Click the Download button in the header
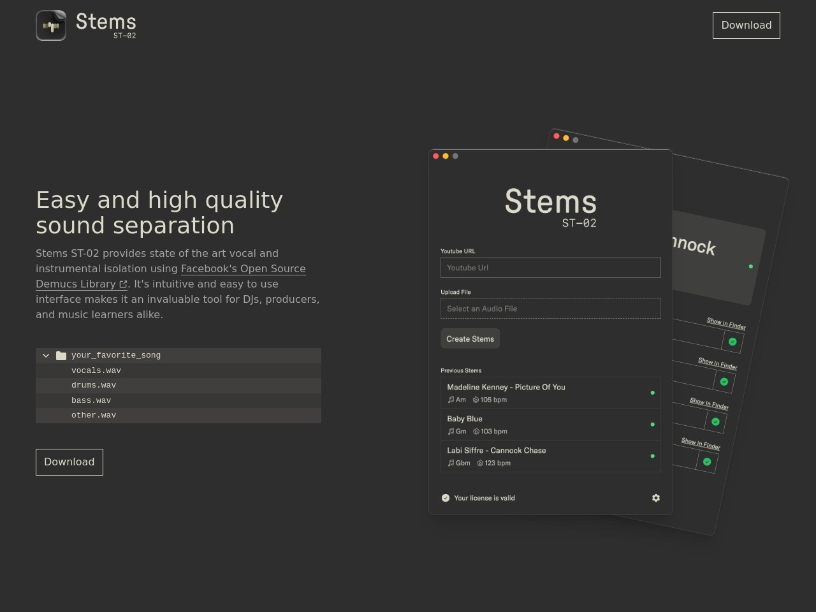This screenshot has width=816, height=612. point(746,25)
